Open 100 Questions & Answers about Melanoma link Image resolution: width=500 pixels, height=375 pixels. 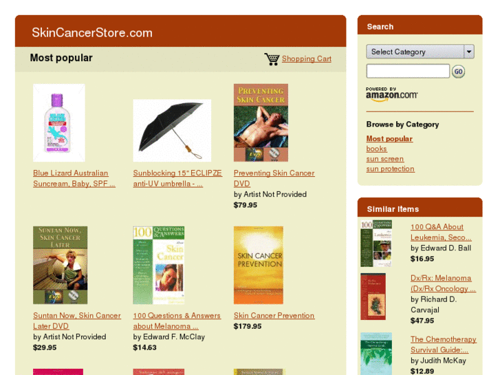tap(177, 321)
